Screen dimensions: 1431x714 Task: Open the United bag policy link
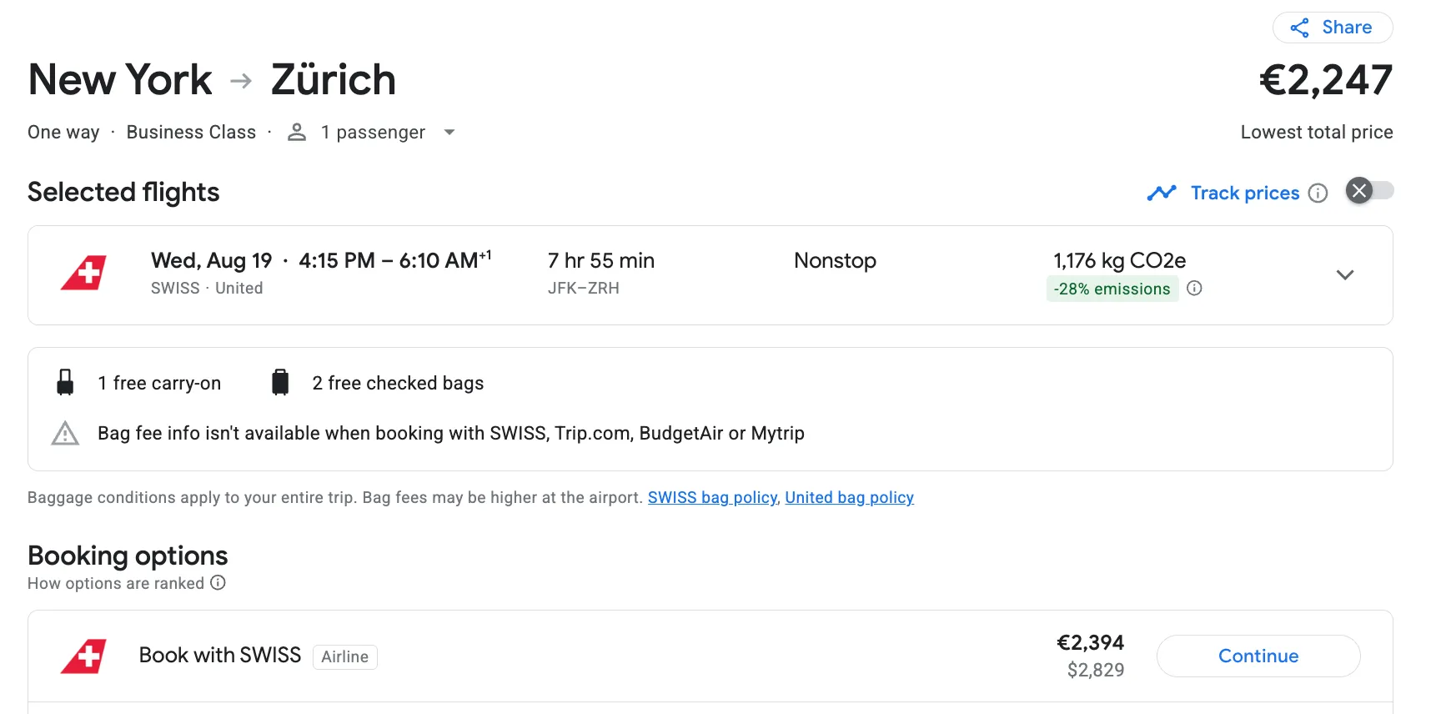[x=849, y=497]
